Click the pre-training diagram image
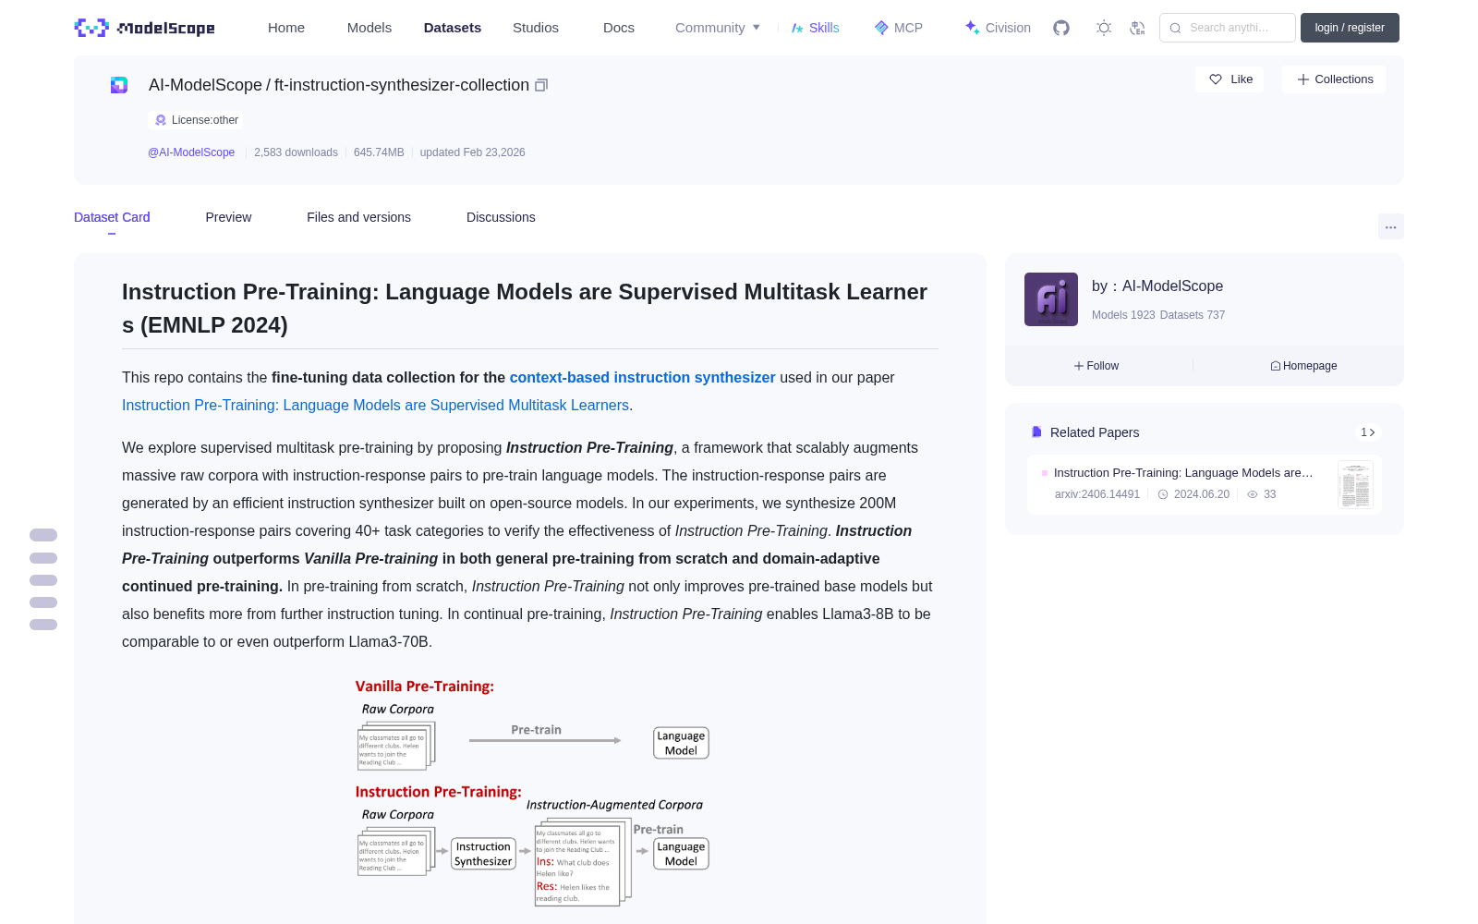The height and width of the screenshot is (924, 1478). pyautogui.click(x=530, y=793)
